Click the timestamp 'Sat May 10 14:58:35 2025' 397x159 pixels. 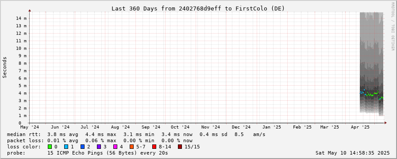tap(352, 153)
